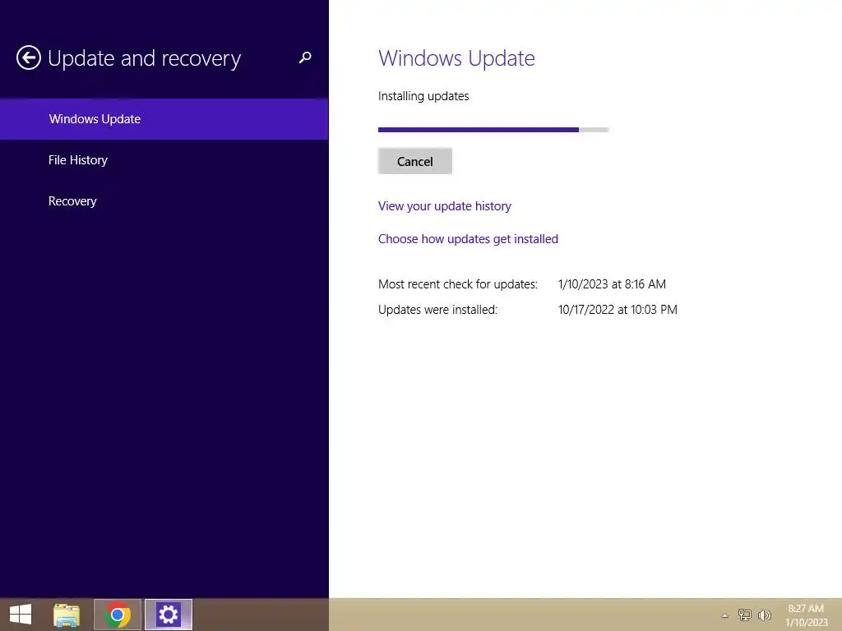Click the 'Updates were installed:' label
The image size is (842, 631).
pos(437,310)
